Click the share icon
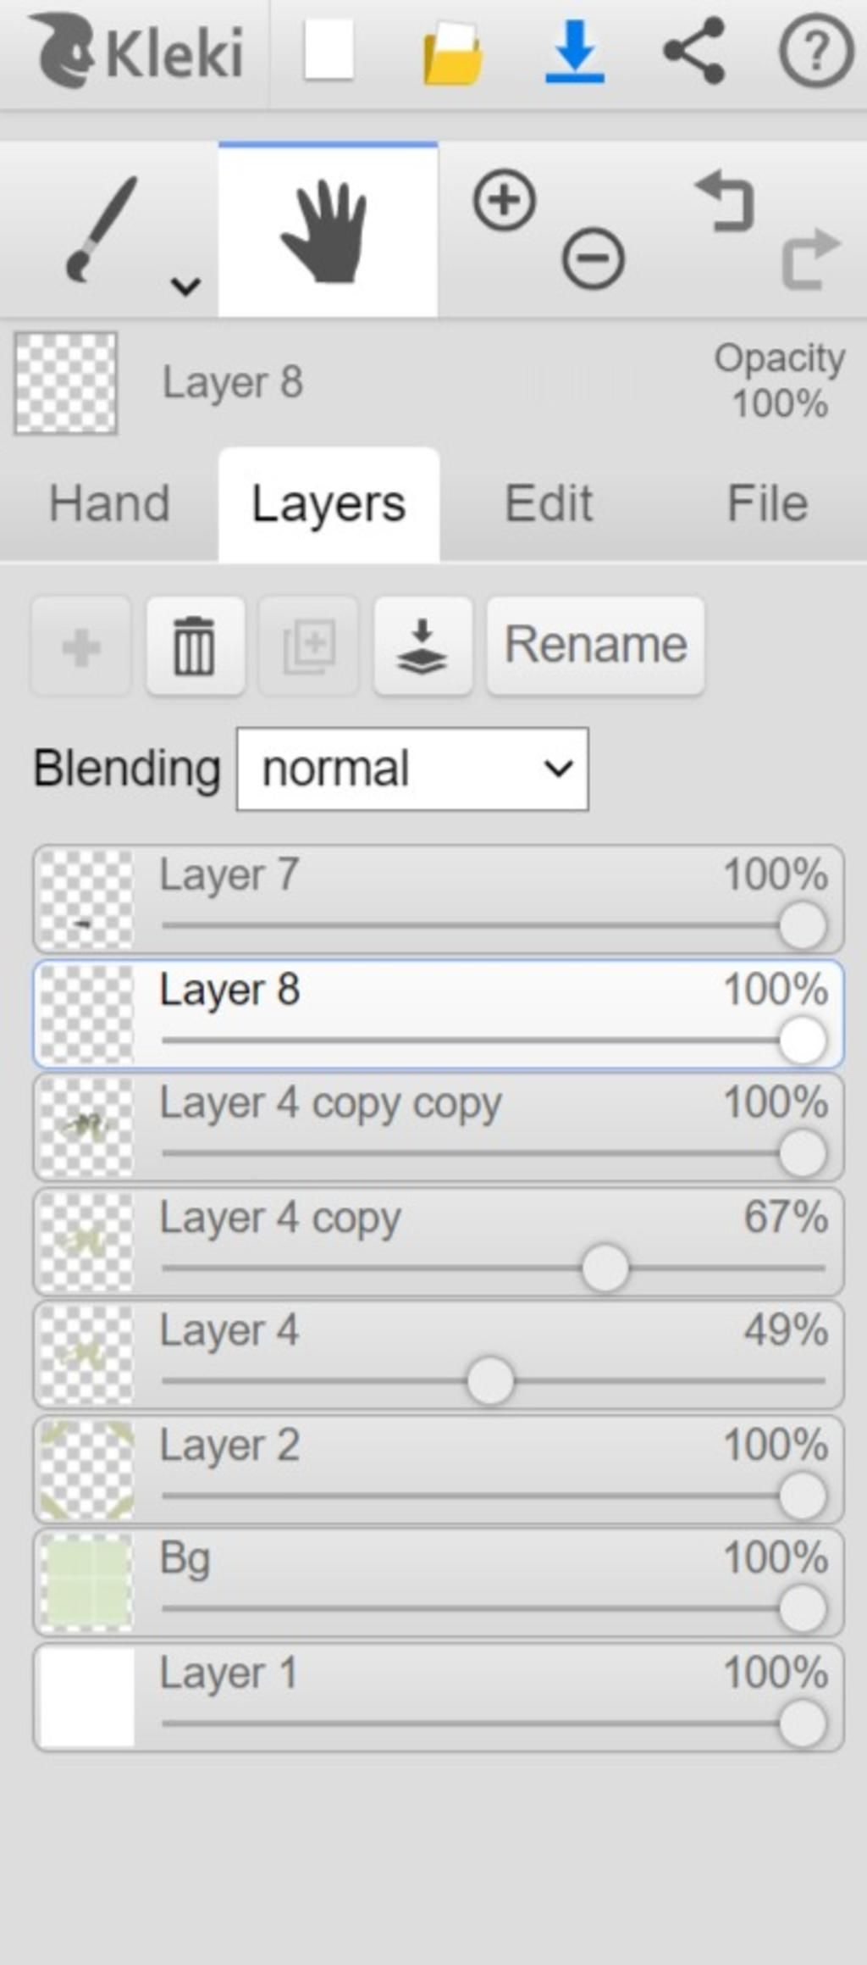The image size is (867, 1965). click(x=694, y=52)
